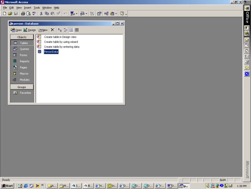The image size is (251, 189).
Task: Switch to Large Icons view
Action: click(x=60, y=30)
